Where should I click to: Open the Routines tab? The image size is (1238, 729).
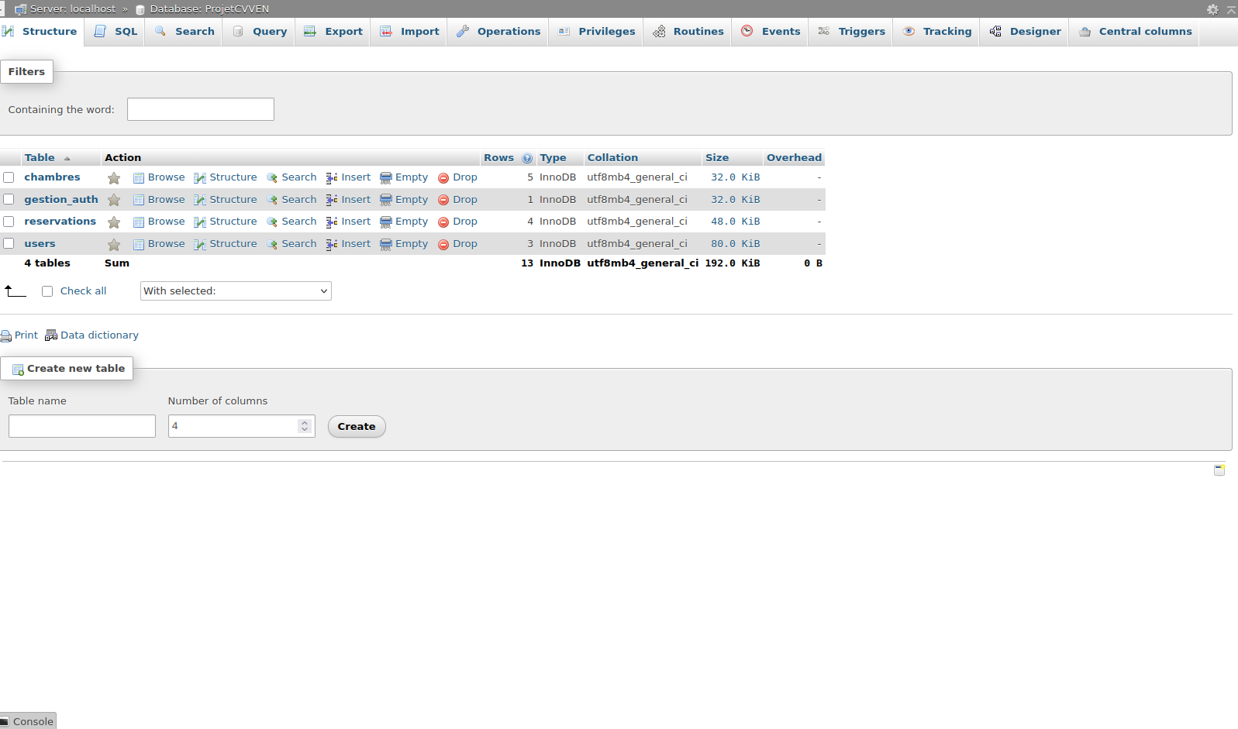[x=688, y=32]
